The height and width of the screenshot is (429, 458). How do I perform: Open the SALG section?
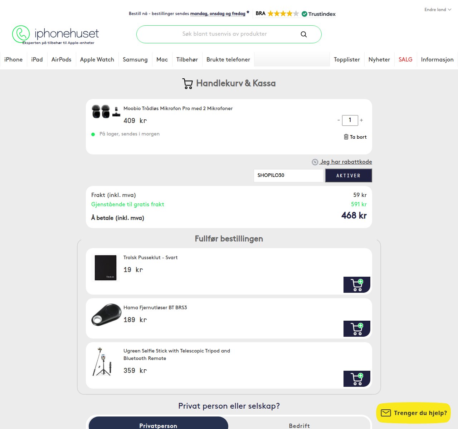405,59
